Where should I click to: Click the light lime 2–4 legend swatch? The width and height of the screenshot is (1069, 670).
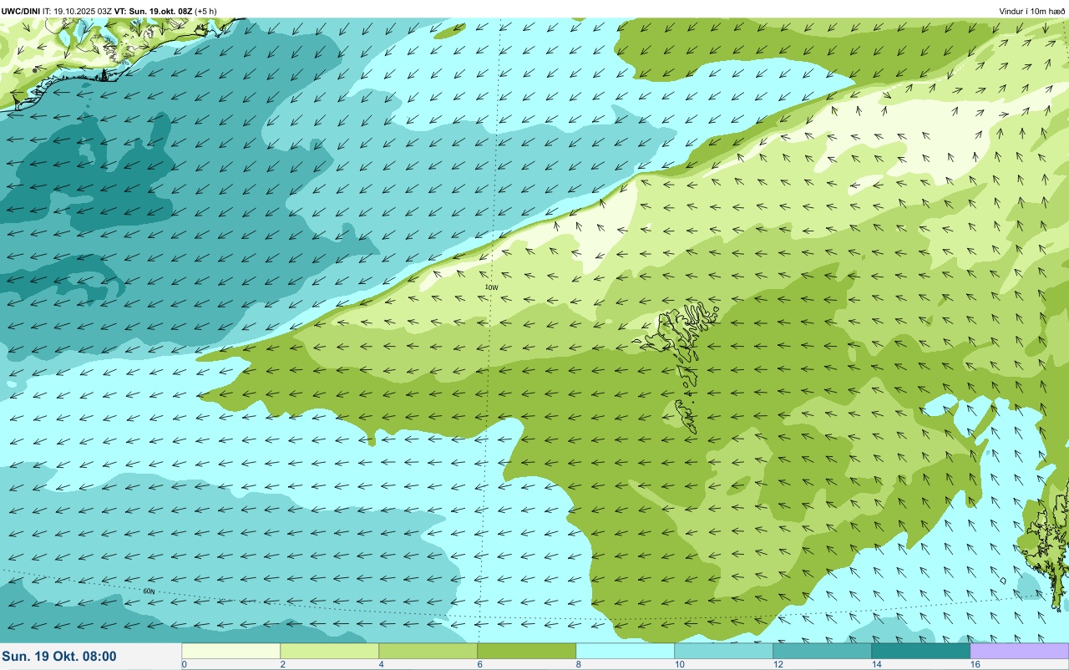tap(330, 651)
